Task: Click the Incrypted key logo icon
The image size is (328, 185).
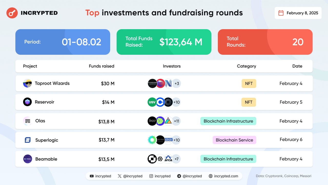Action: tap(12, 13)
